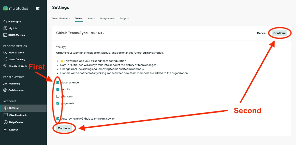296x145 pixels.
Task: Cancel the Github Teams Sync
Action: click(261, 33)
